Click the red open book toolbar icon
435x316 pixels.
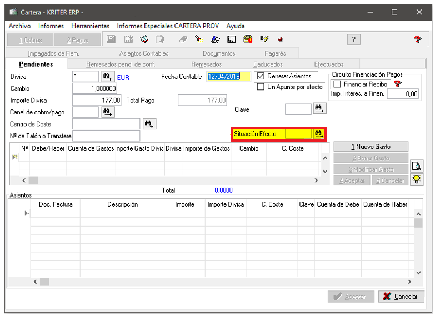(144, 39)
